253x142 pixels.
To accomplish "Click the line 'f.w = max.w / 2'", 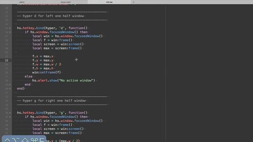I will tap(47, 64).
